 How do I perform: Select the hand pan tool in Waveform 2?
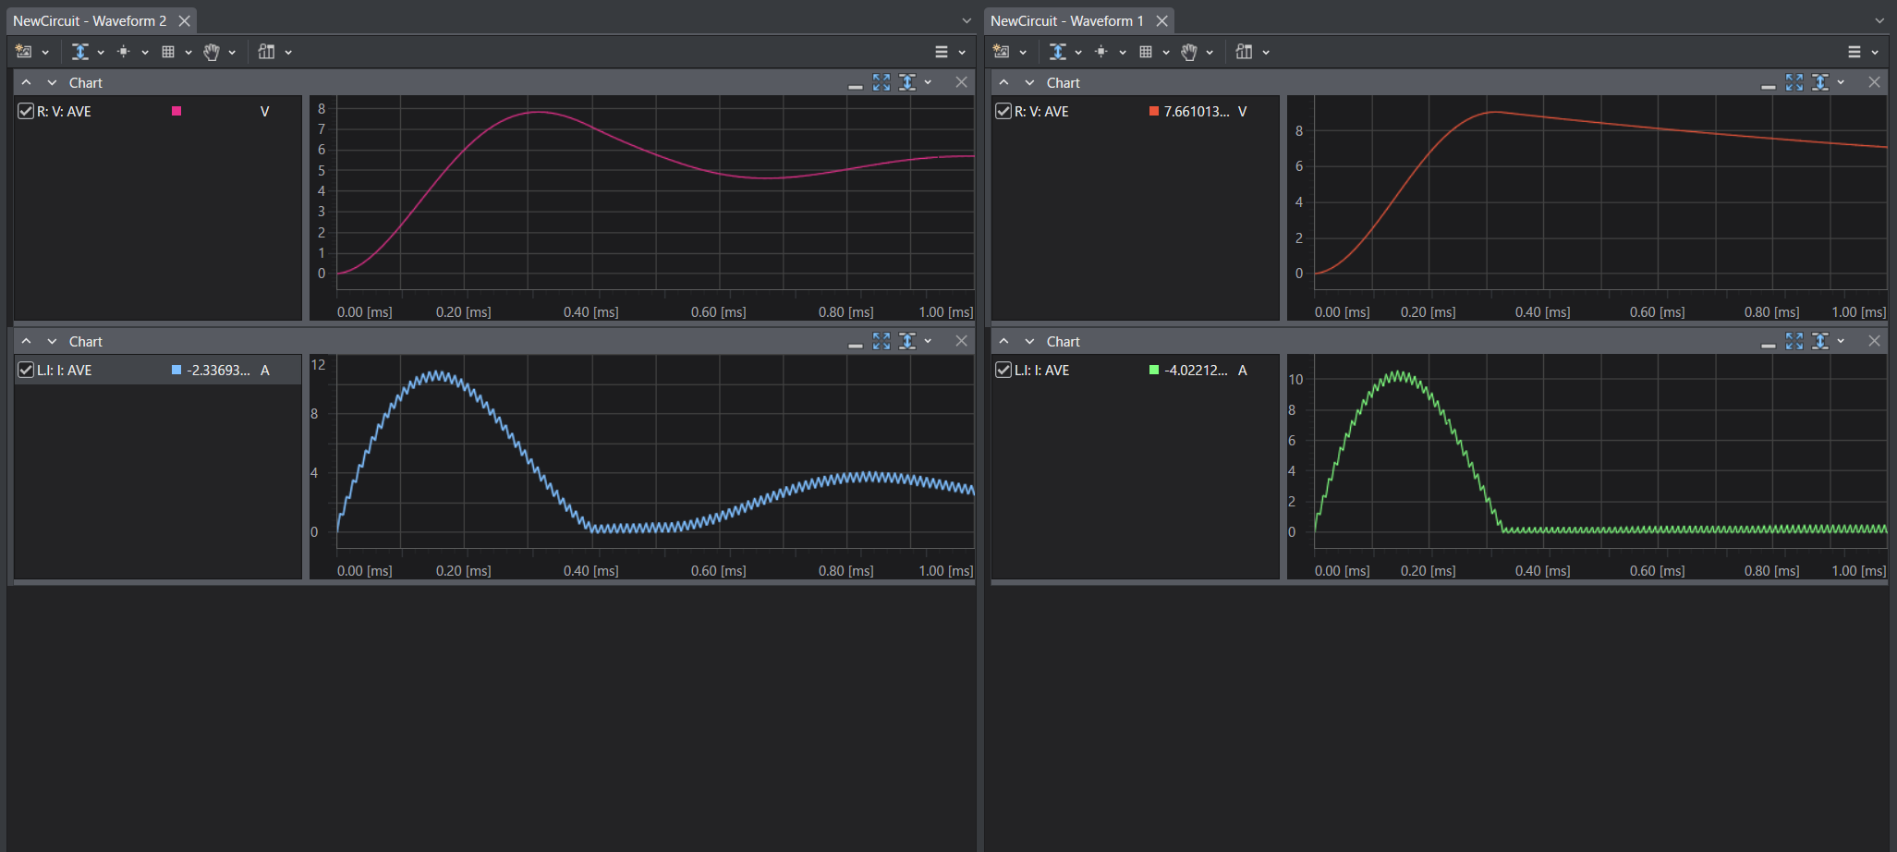212,52
